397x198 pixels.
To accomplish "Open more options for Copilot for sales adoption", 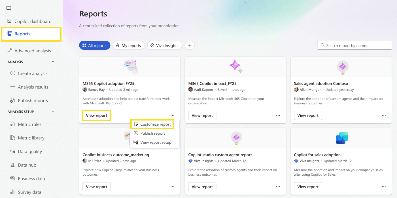I will (384, 187).
